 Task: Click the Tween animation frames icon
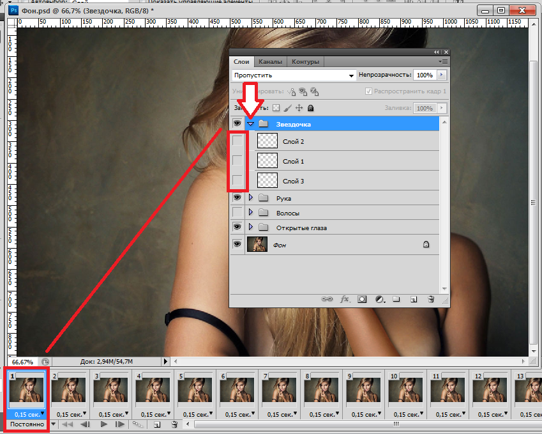(x=137, y=424)
